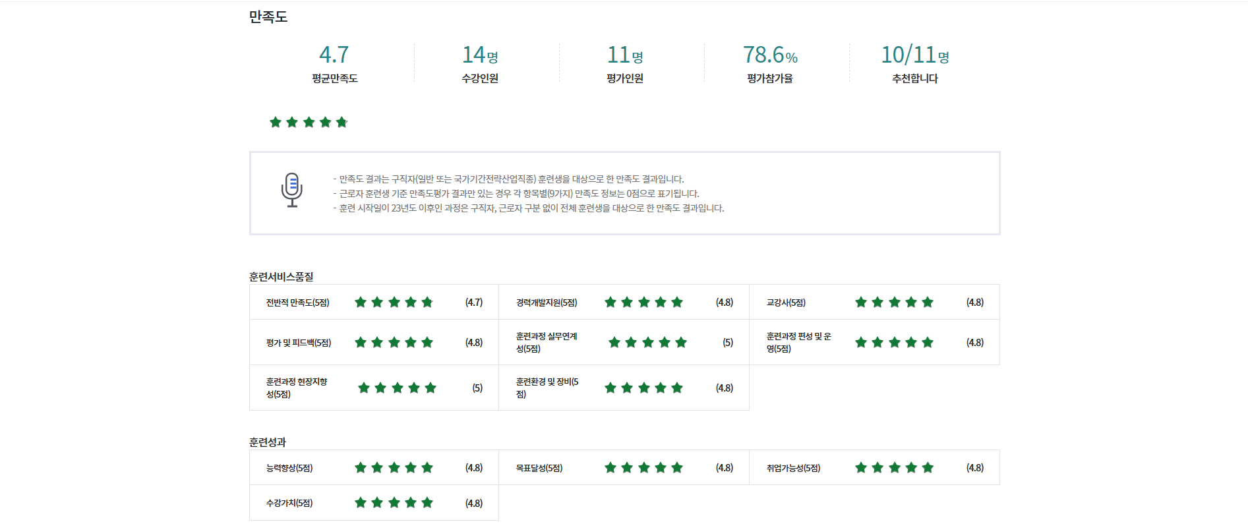
Task: Click the 평가인원 label
Action: [x=625, y=78]
